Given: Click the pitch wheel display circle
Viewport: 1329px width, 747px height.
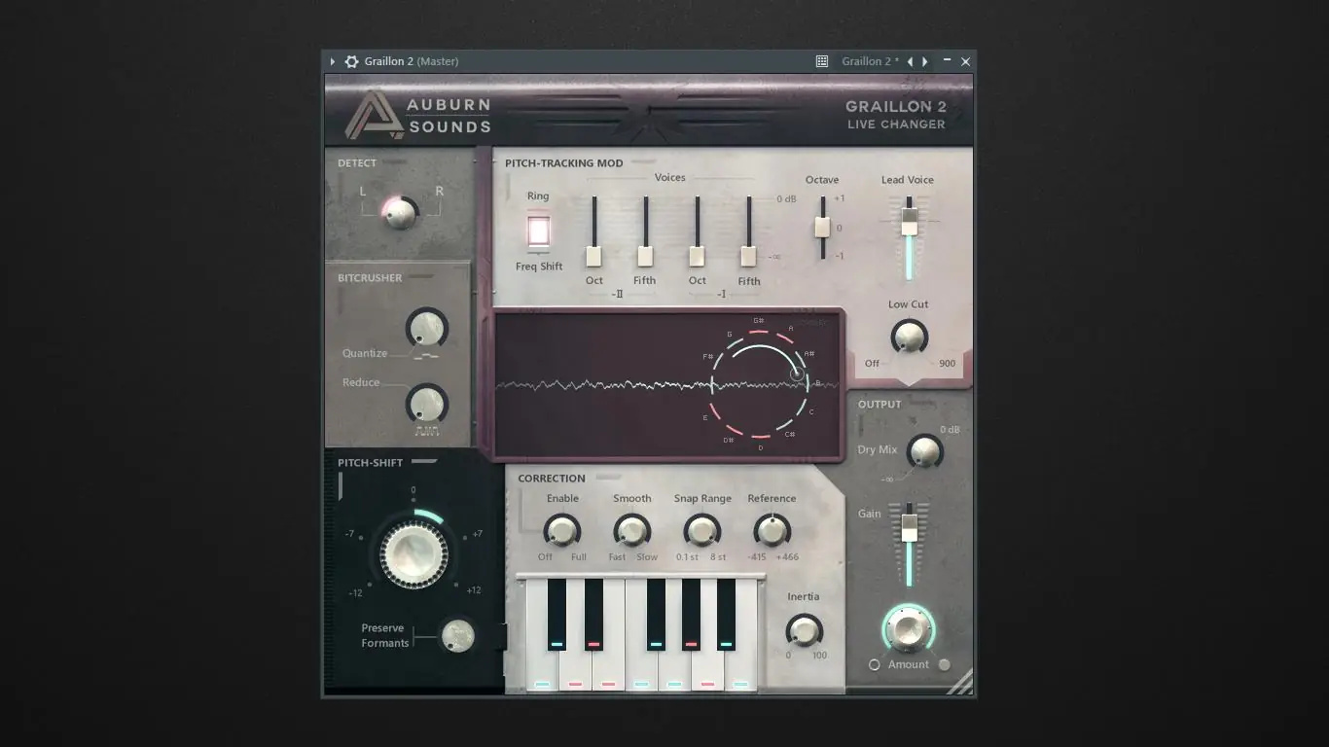Looking at the screenshot, I should (x=760, y=385).
